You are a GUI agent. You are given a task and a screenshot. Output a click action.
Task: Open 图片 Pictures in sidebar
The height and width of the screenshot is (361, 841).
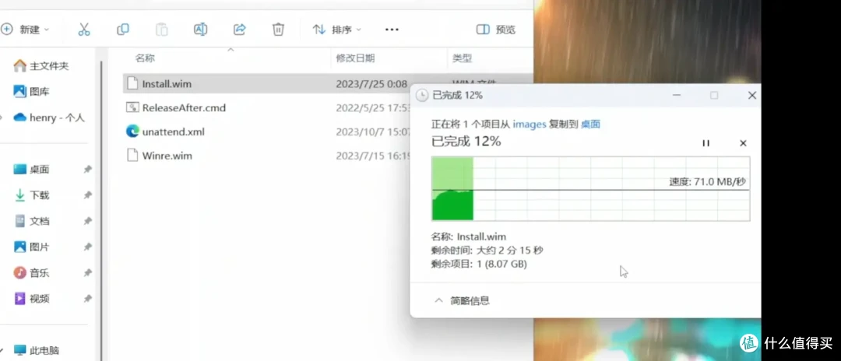tap(32, 247)
